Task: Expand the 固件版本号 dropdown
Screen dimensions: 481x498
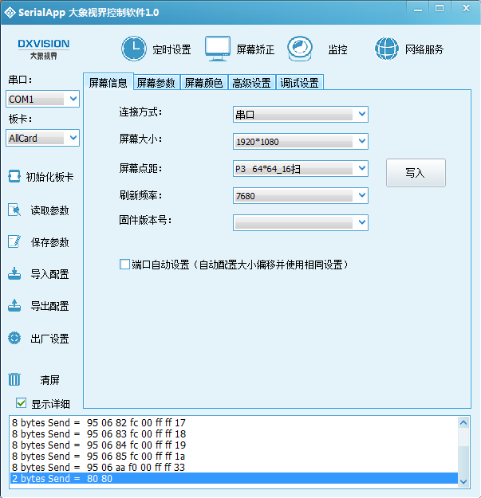Action: click(301, 222)
